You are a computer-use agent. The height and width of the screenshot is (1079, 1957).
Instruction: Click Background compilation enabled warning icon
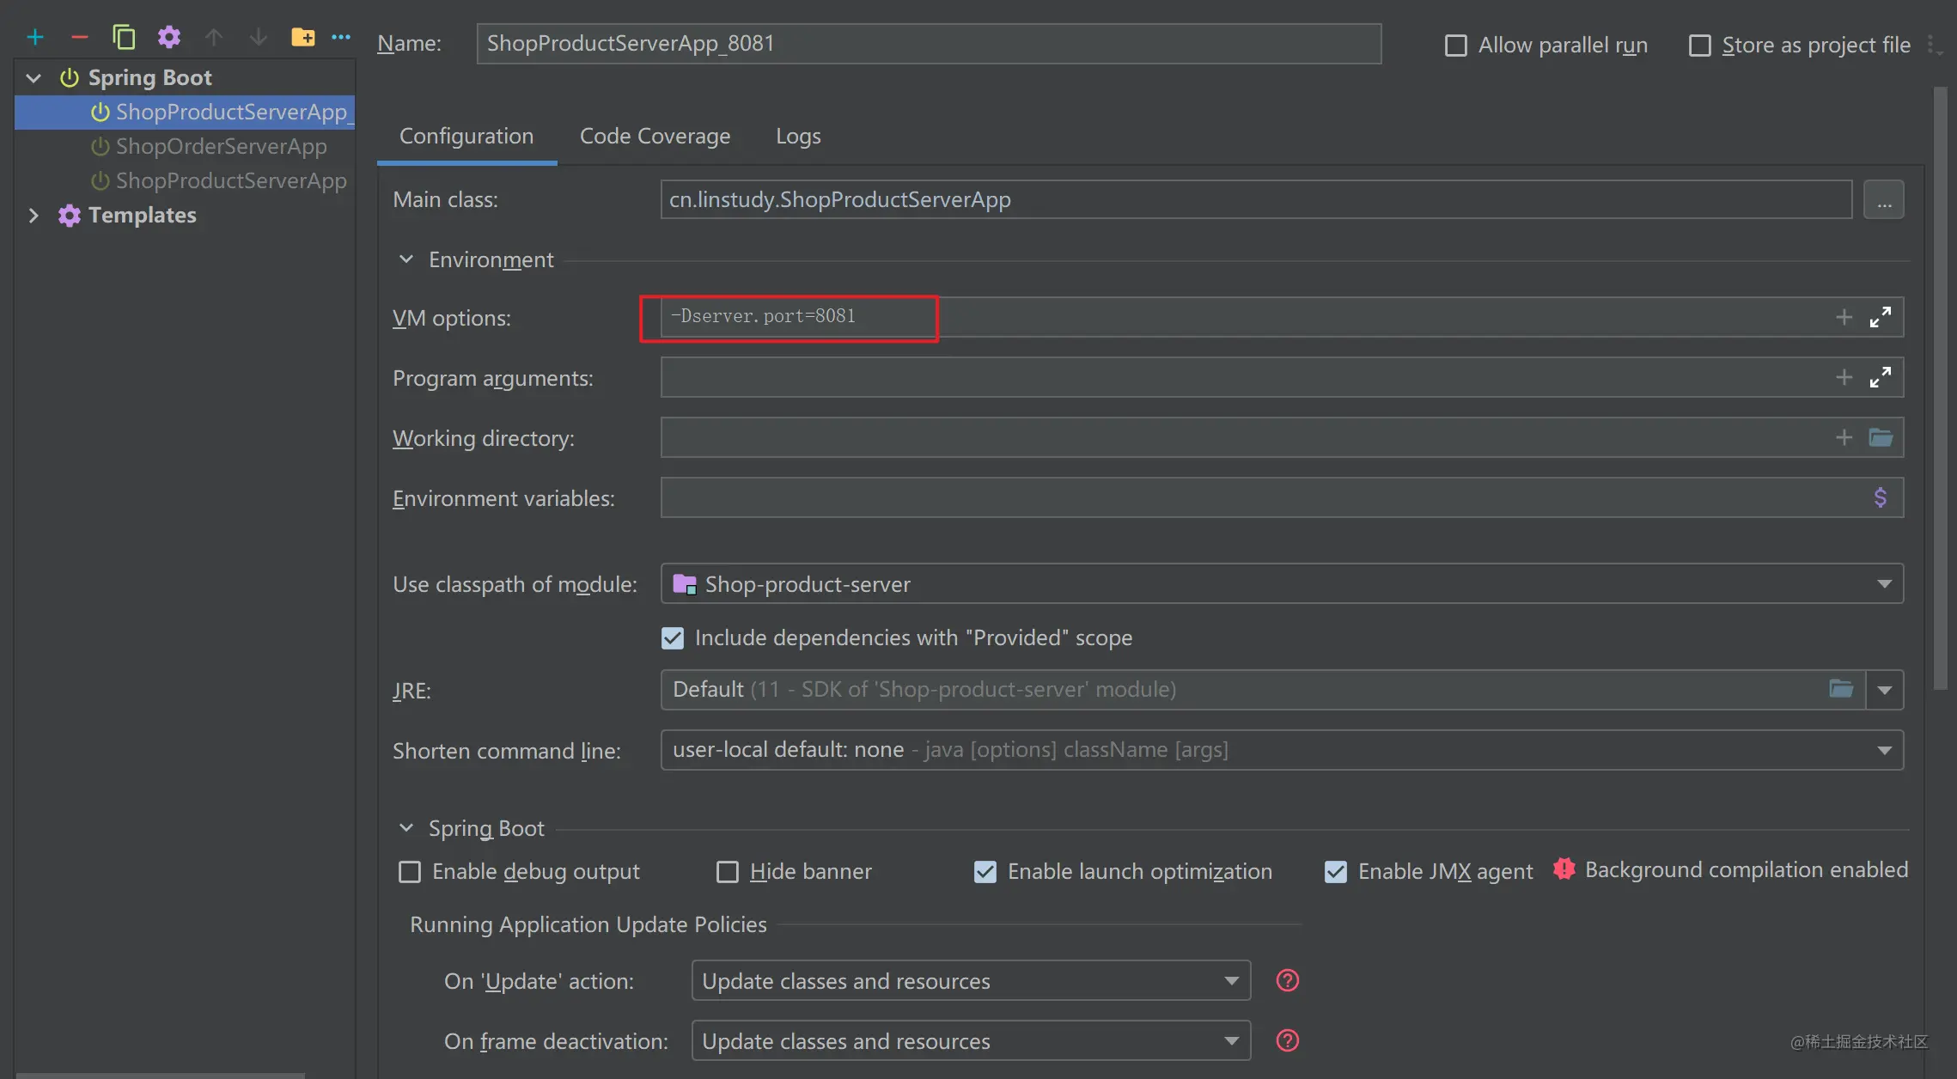pos(1564,869)
